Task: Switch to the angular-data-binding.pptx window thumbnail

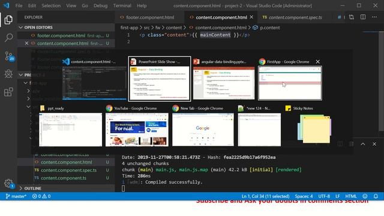Action: pyautogui.click(x=224, y=83)
